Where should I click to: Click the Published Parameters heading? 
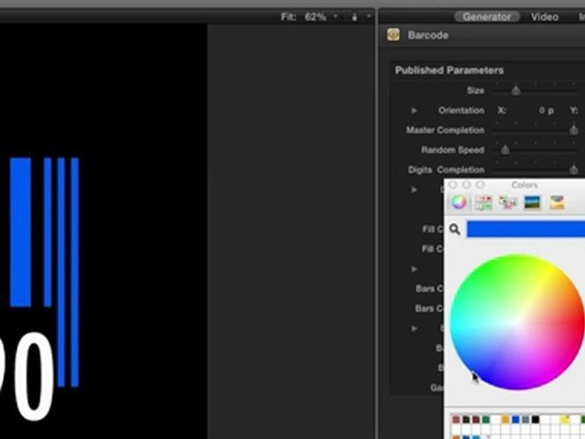449,70
